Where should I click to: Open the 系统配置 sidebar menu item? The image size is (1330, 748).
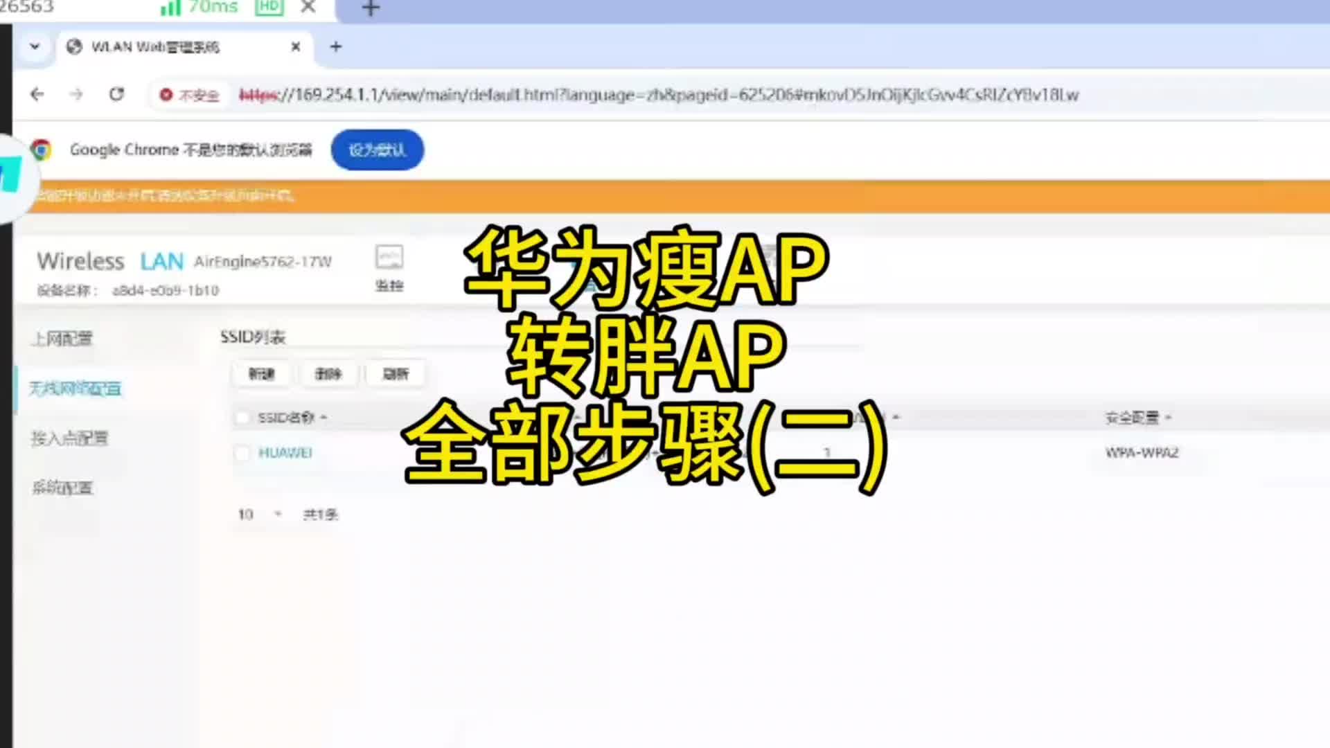[62, 488]
